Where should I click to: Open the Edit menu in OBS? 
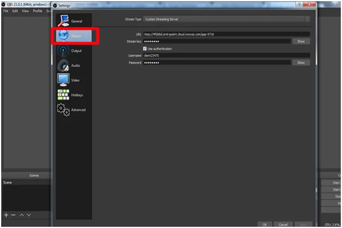point(15,11)
